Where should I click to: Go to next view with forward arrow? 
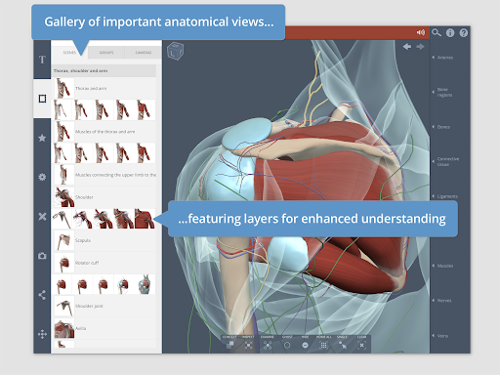pyautogui.click(x=420, y=47)
